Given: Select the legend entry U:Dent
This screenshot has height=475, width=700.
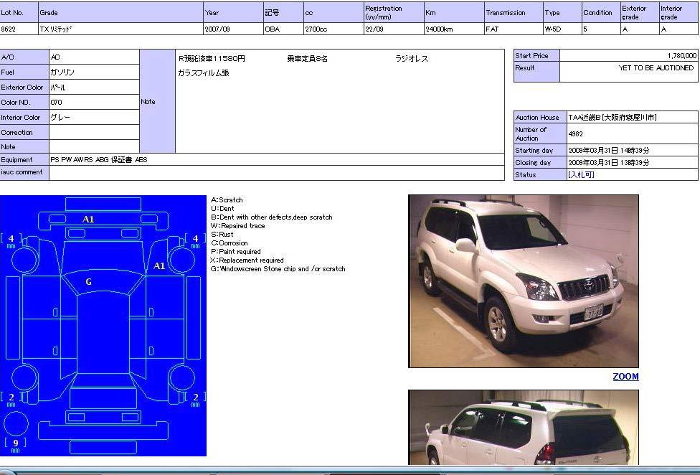Looking at the screenshot, I should pyautogui.click(x=222, y=209).
